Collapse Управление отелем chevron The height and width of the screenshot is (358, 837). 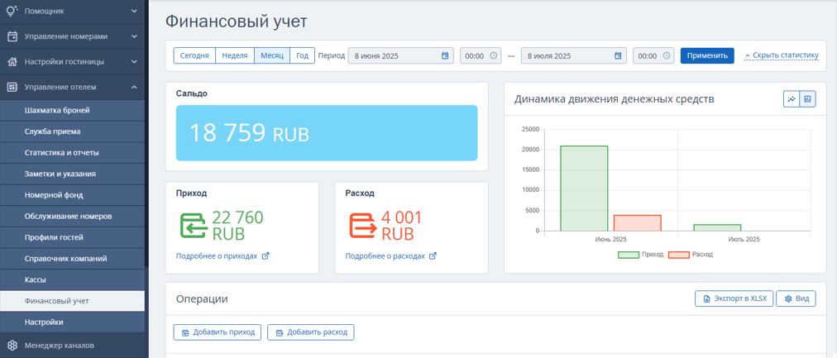pyautogui.click(x=134, y=87)
